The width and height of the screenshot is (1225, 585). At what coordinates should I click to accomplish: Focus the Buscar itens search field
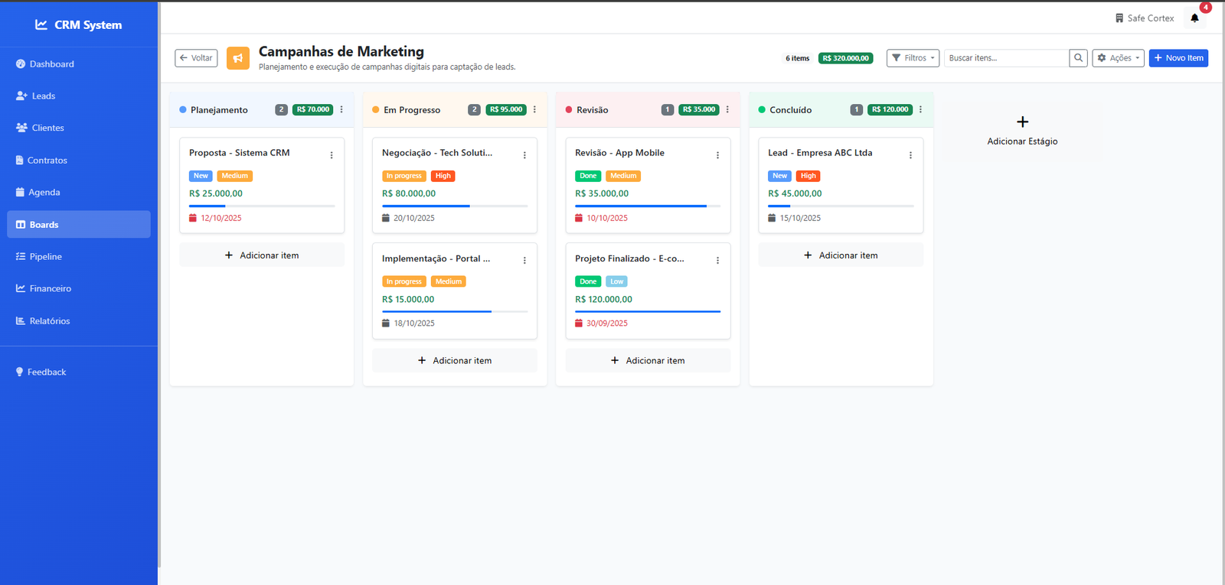point(1006,58)
